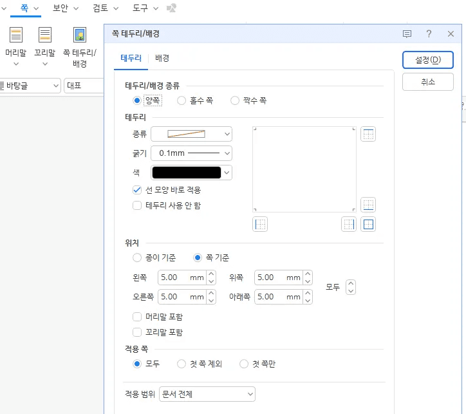
Task: Click the 대표 font field
Action: pos(84,86)
